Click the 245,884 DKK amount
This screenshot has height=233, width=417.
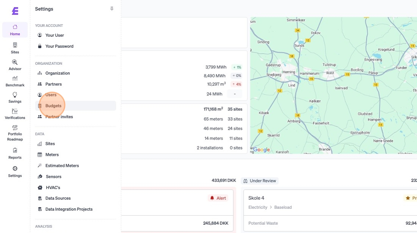216,223
